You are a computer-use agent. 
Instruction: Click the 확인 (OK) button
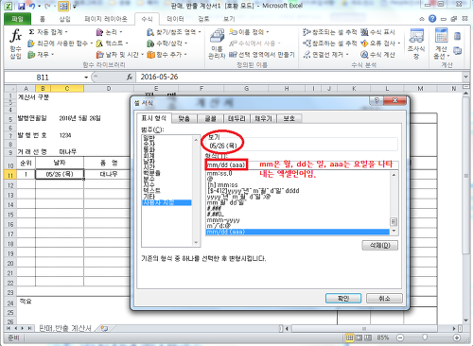343,298
